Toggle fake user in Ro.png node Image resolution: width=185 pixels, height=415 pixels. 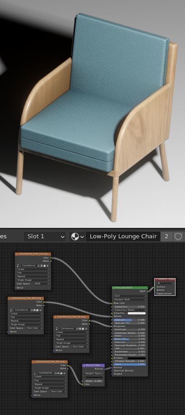pyautogui.click(x=77, y=328)
